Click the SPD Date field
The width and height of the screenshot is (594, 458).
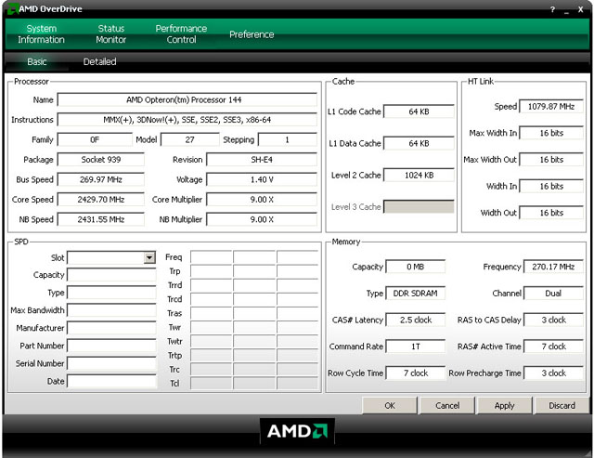coord(111,381)
